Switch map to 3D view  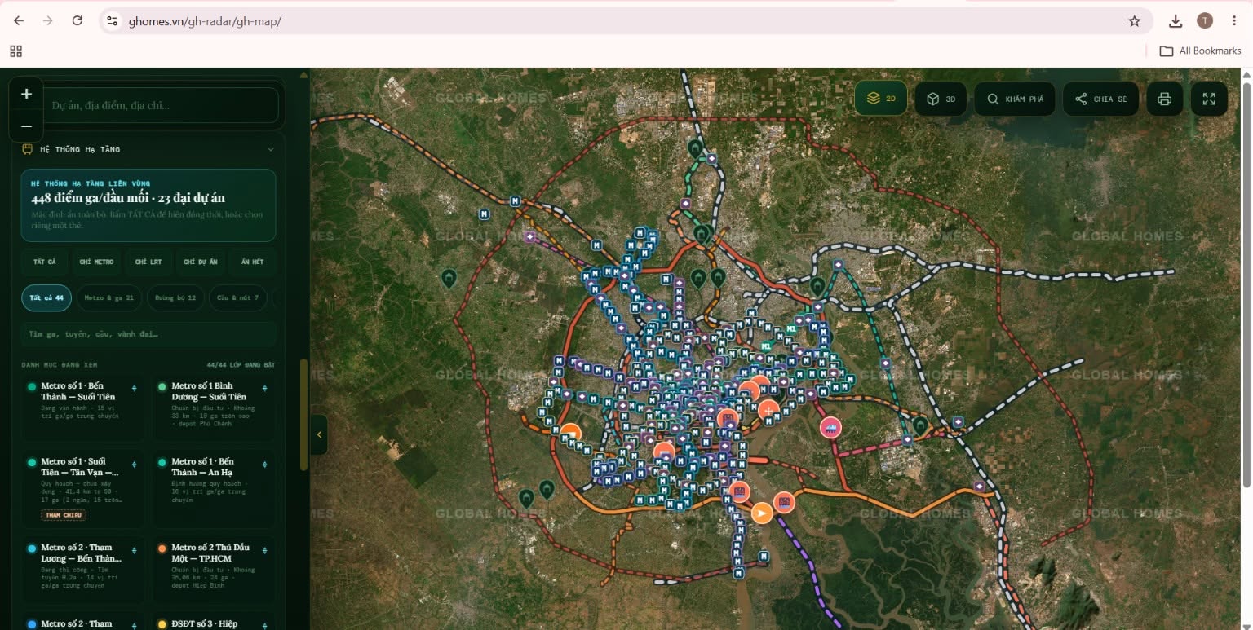pyautogui.click(x=941, y=99)
